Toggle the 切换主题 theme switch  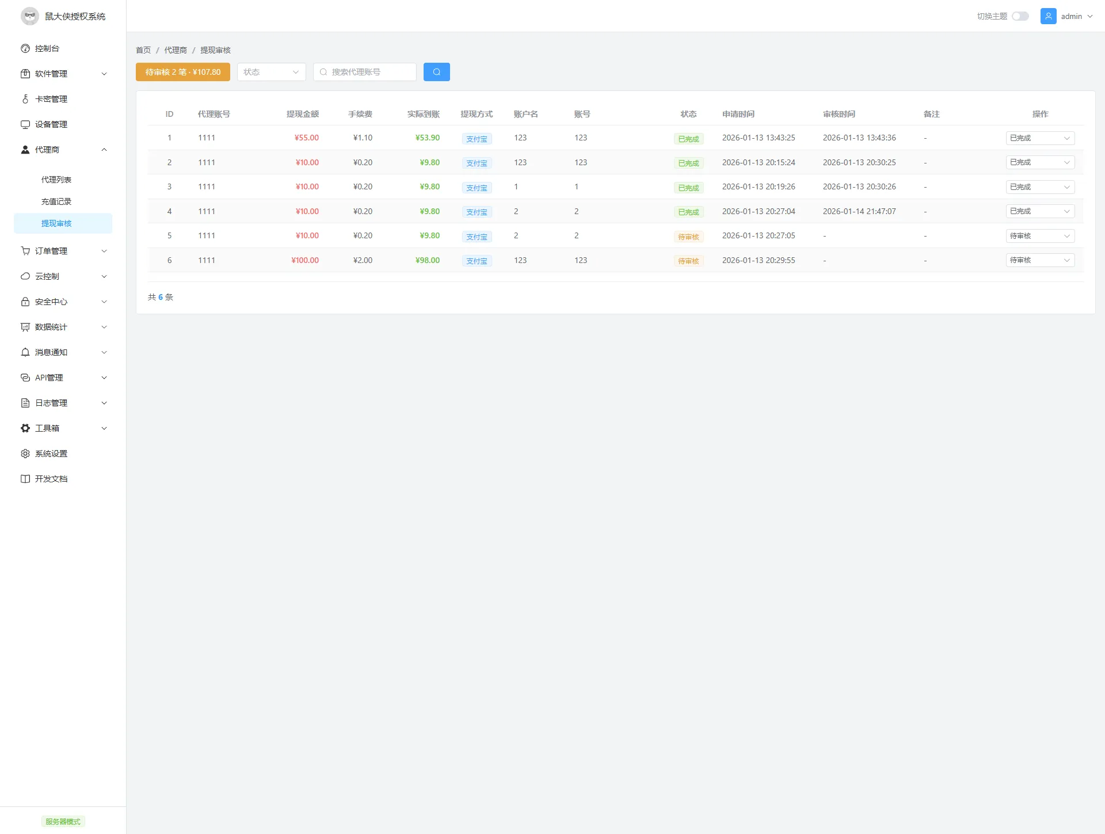[1020, 16]
